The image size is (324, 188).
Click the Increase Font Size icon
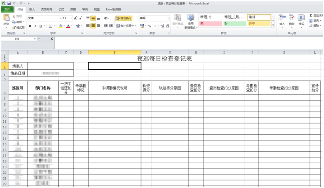pos(76,18)
